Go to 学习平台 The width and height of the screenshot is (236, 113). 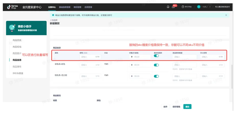coord(188,7)
